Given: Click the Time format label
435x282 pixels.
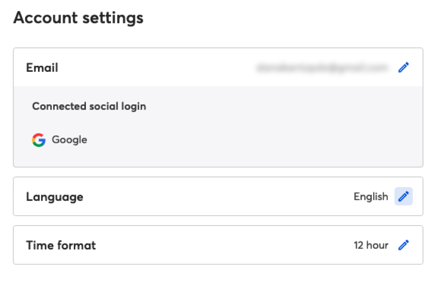Looking at the screenshot, I should (61, 245).
